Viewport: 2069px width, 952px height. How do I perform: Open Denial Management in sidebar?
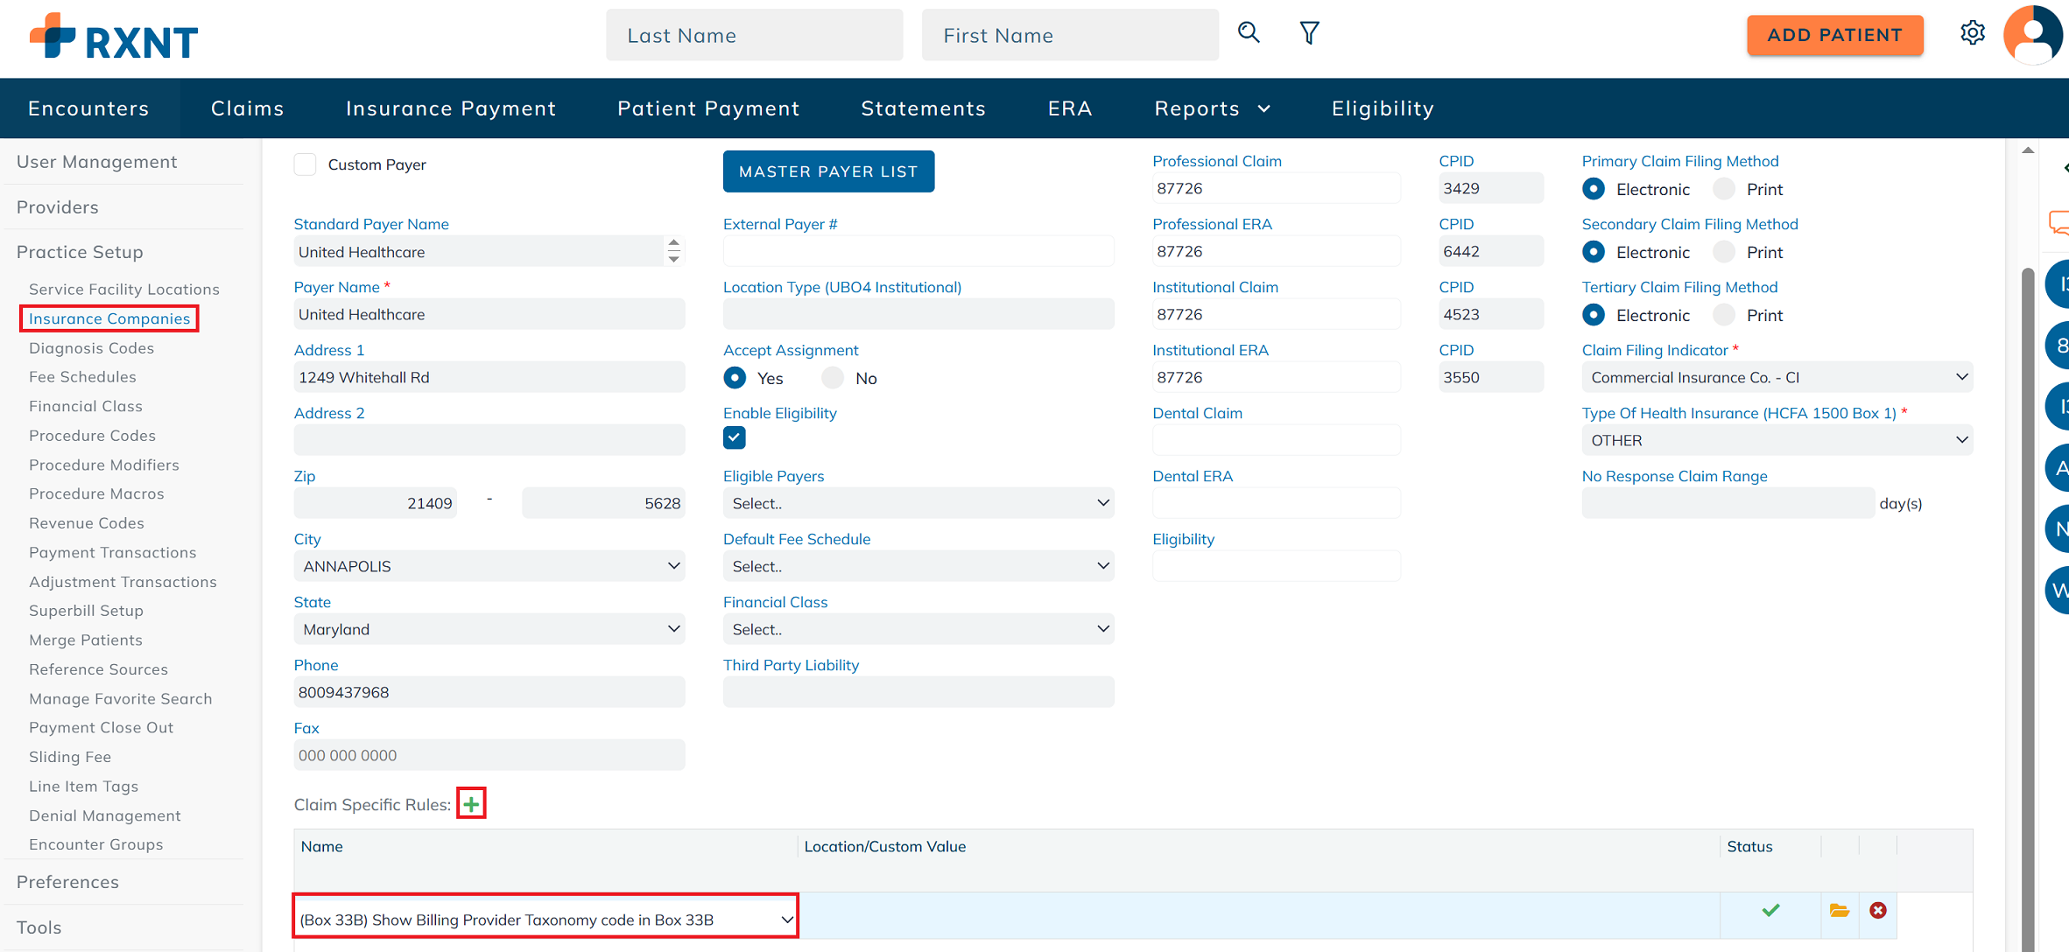(104, 815)
